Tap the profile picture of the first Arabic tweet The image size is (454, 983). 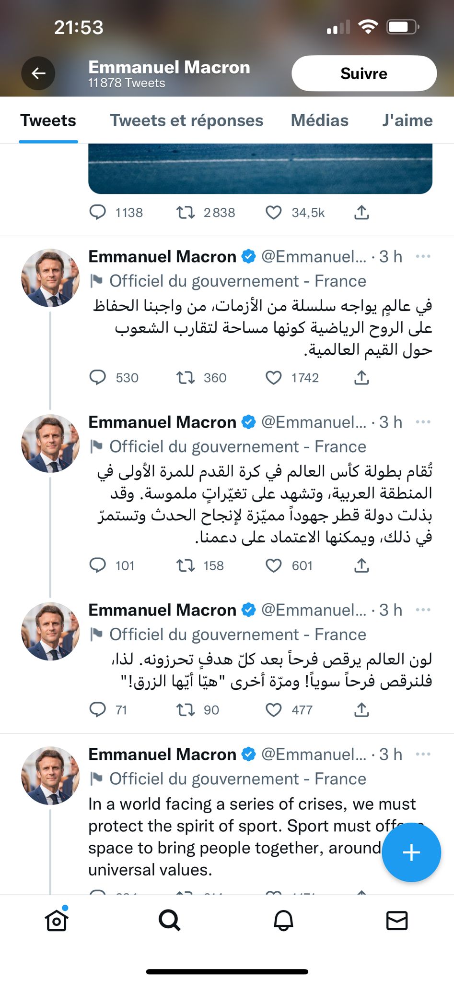(x=50, y=278)
